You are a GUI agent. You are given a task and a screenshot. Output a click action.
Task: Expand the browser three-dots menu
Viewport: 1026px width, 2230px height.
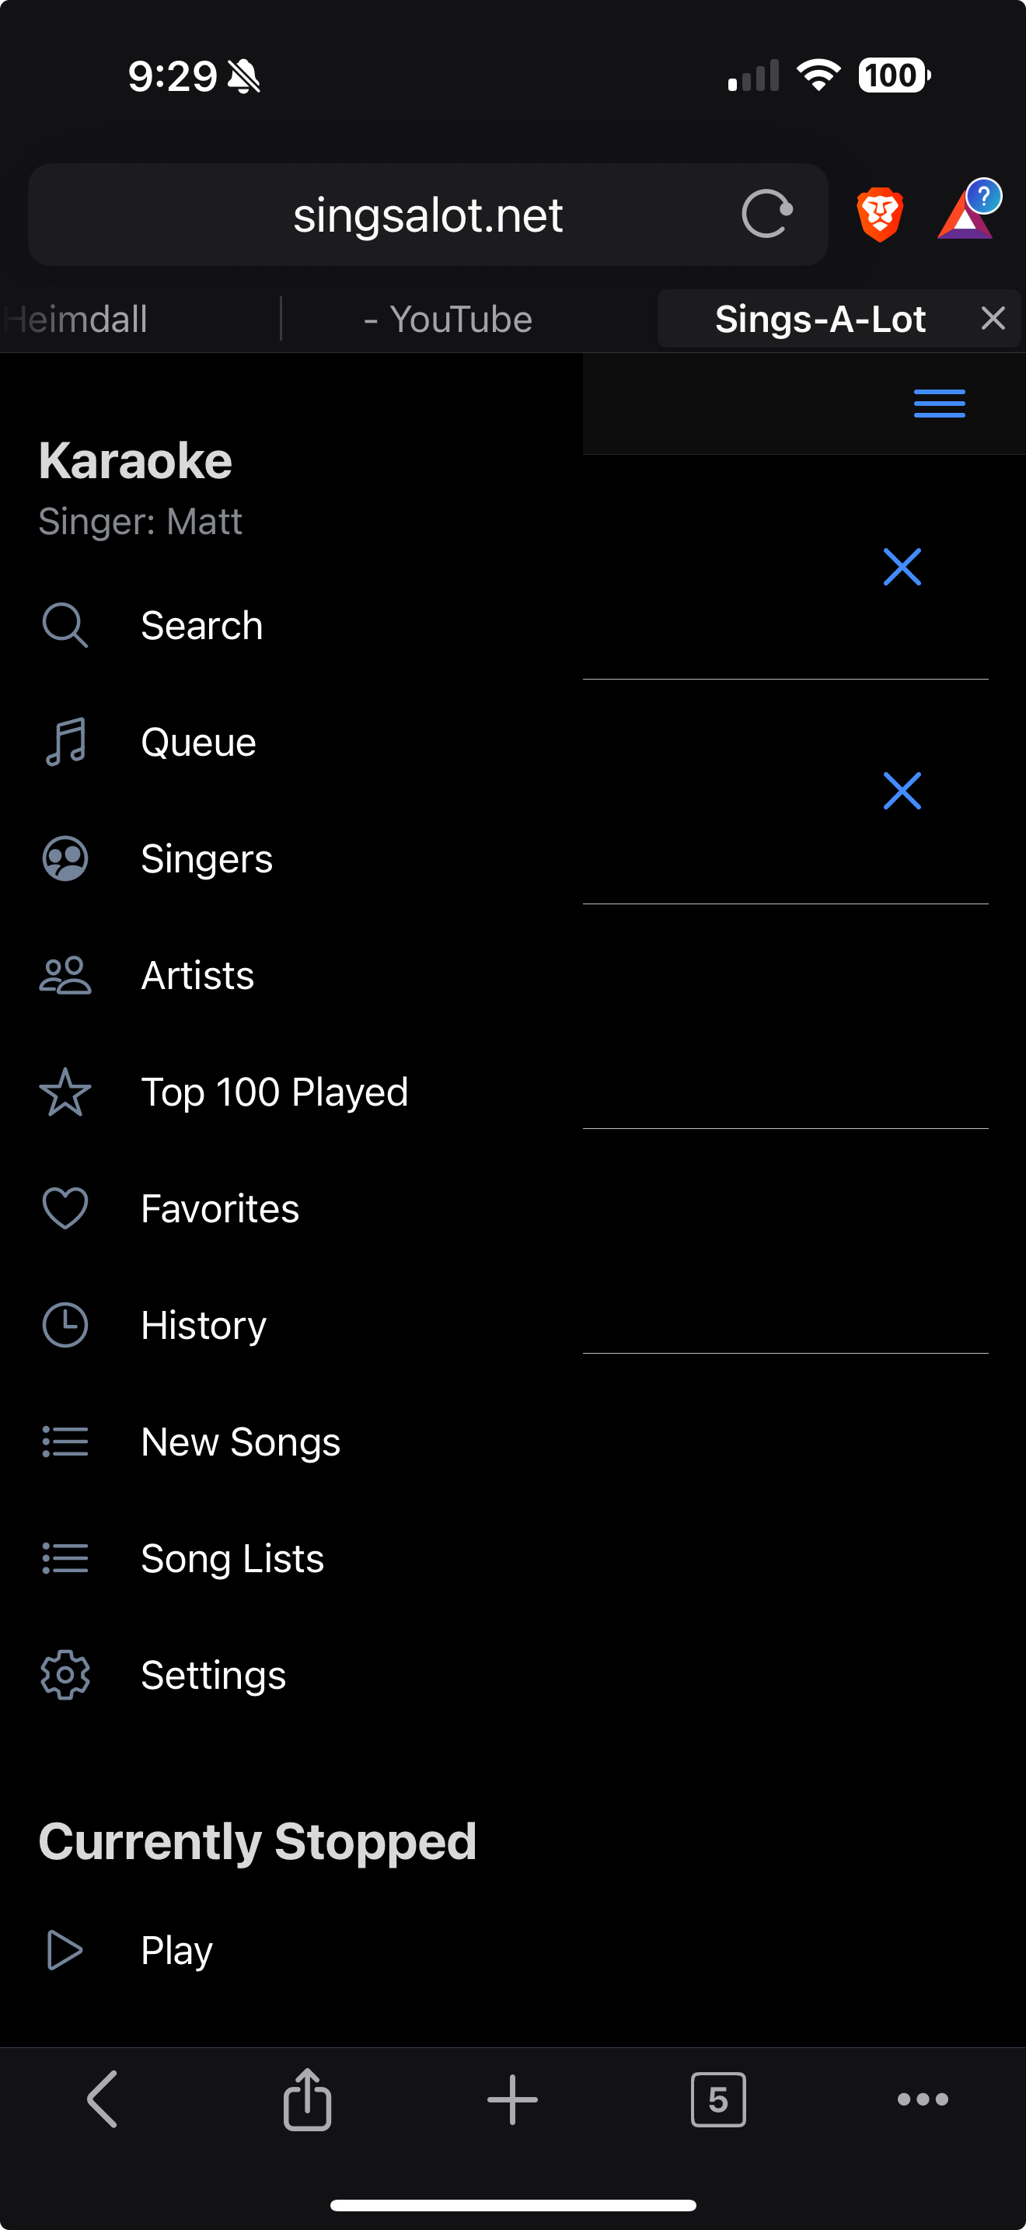[922, 2099]
